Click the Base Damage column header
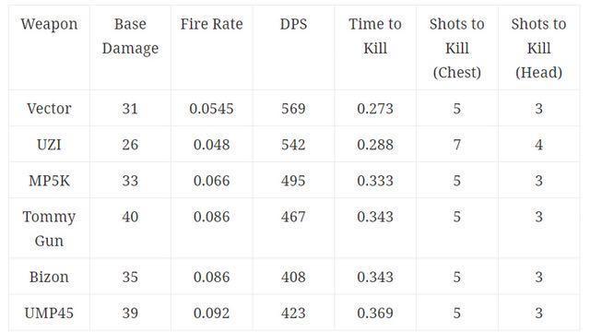Image resolution: width=590 pixels, height=332 pixels. tap(130, 36)
